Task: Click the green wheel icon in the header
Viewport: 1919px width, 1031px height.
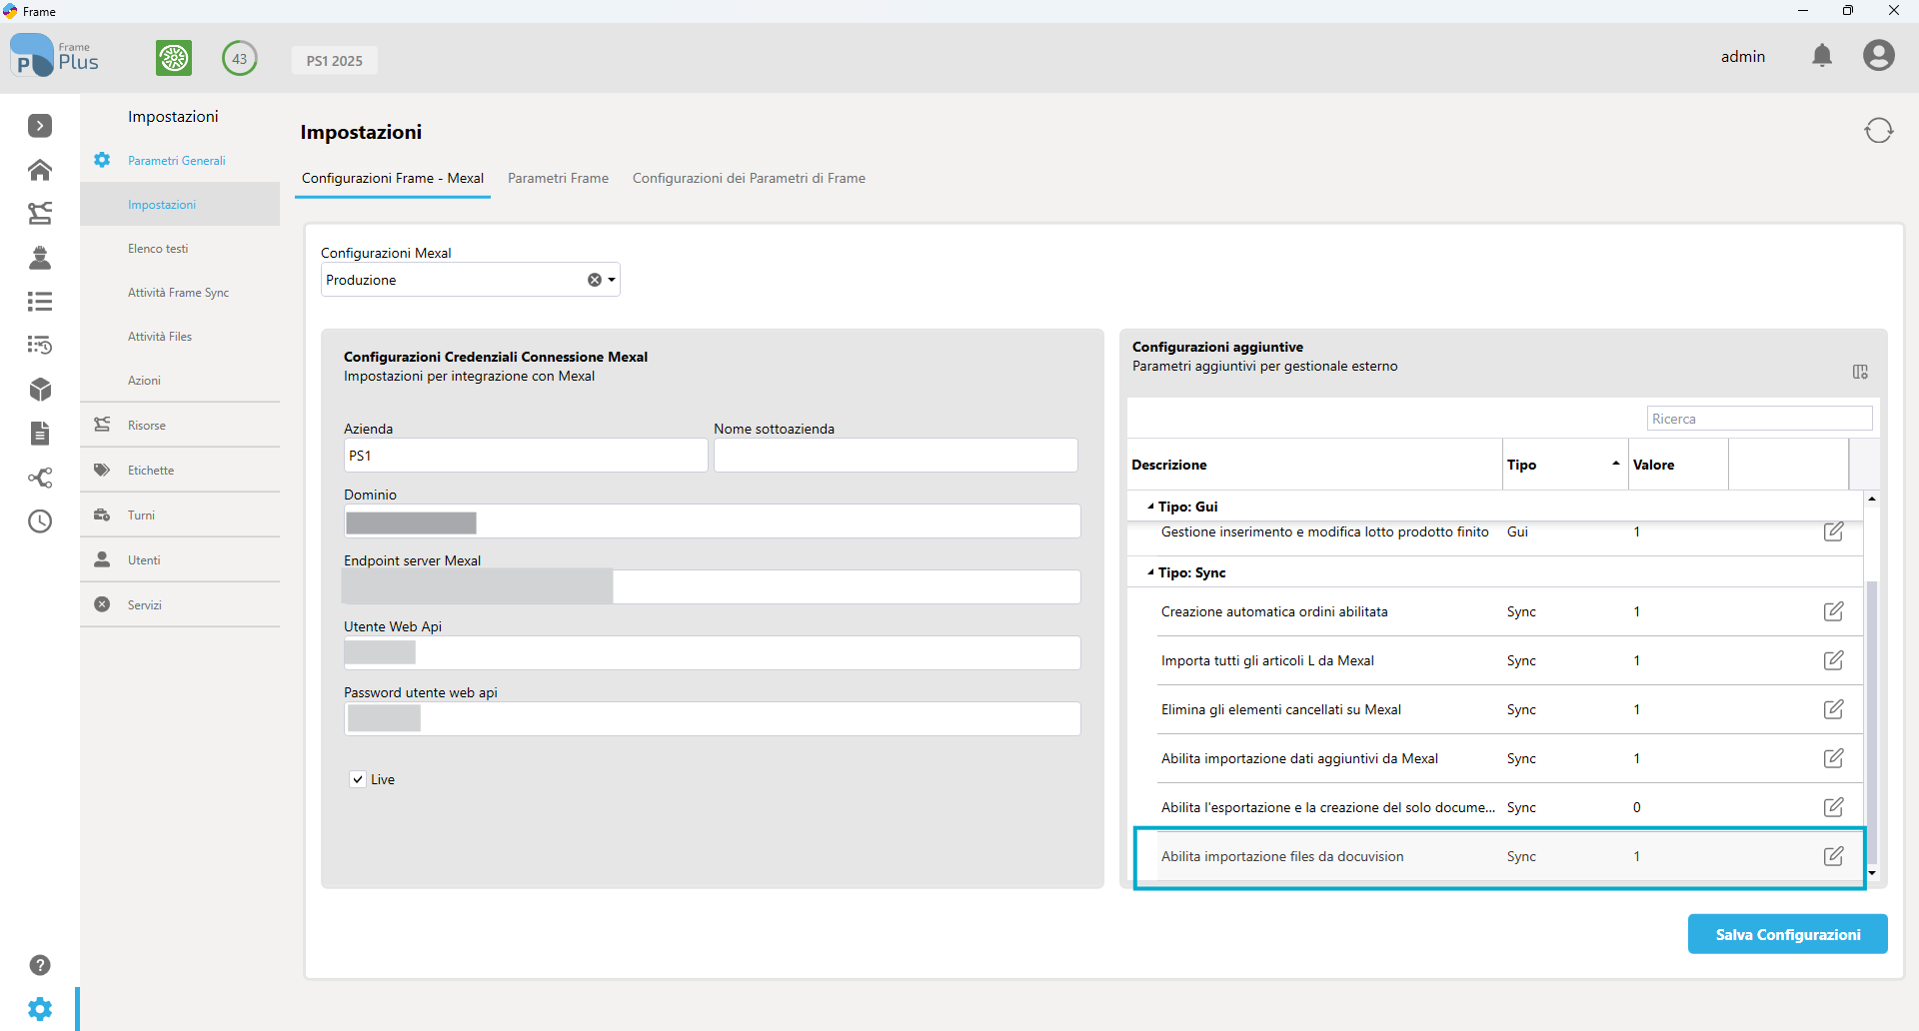Action: tap(174, 58)
